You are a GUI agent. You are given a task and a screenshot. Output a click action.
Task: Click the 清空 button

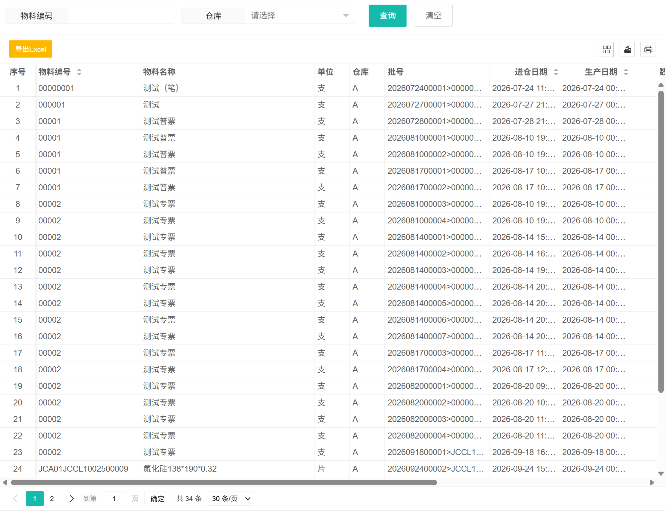[x=434, y=16]
